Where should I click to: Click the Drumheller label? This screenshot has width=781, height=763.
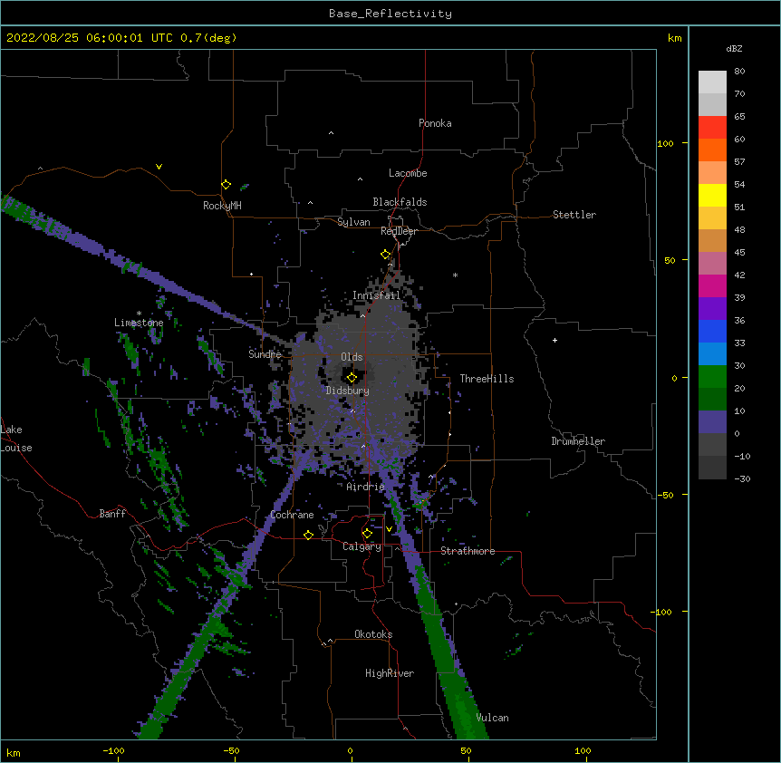[x=578, y=441]
